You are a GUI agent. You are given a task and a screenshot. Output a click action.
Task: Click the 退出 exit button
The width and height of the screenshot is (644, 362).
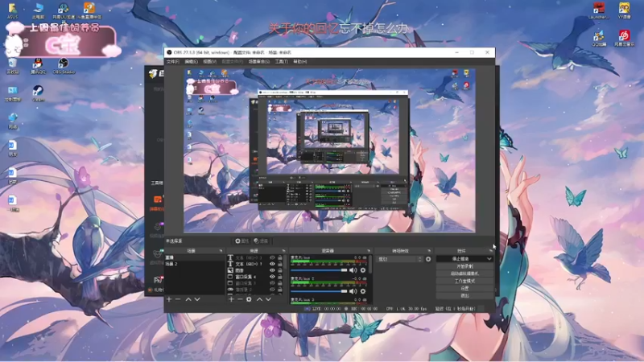[x=464, y=295]
